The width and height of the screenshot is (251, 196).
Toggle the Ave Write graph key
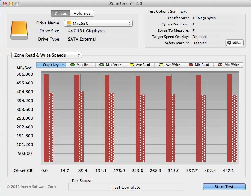161,65
